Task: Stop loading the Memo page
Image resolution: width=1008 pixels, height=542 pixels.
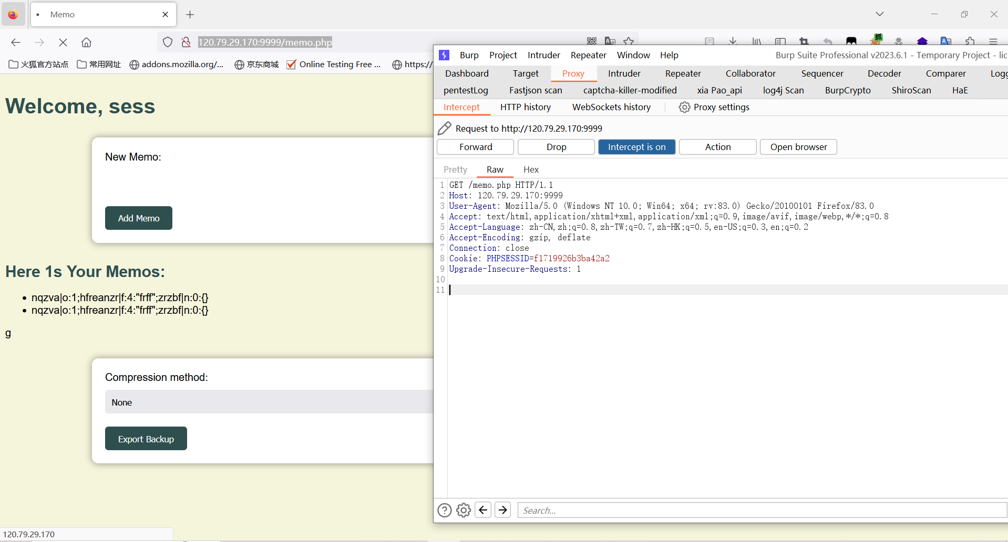Action: [x=63, y=42]
